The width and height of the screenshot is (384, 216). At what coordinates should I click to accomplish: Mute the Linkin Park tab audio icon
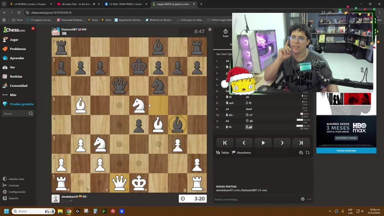click(x=94, y=4)
